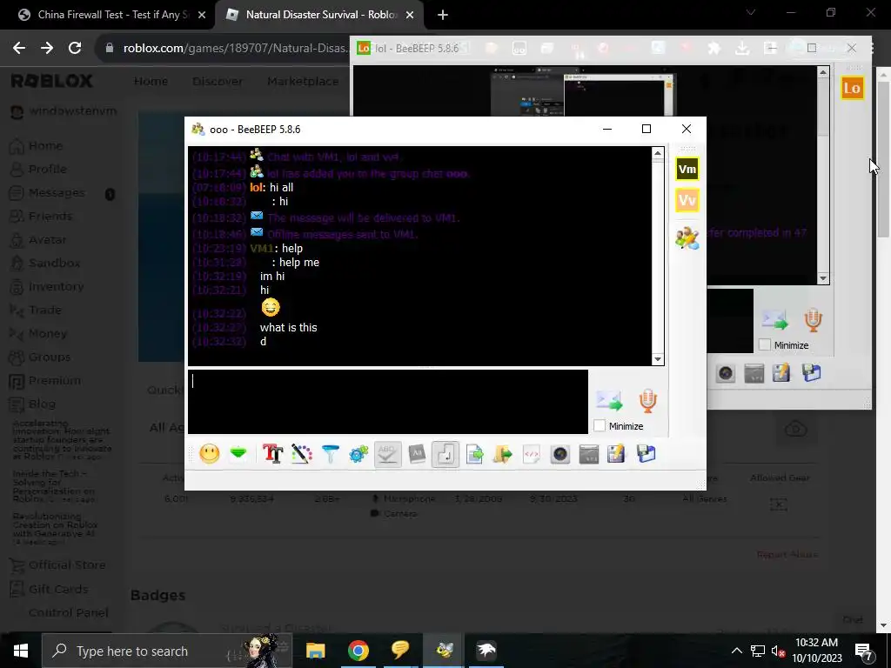The height and width of the screenshot is (668, 891).
Task: Toggle the word completer book icon in ooo toolbar
Action: [417, 454]
